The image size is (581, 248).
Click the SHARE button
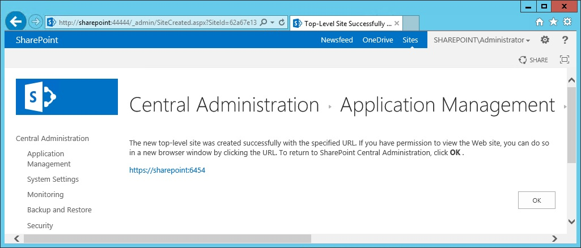pos(533,60)
